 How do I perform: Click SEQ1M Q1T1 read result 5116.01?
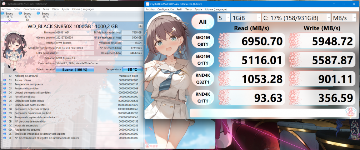251,60
